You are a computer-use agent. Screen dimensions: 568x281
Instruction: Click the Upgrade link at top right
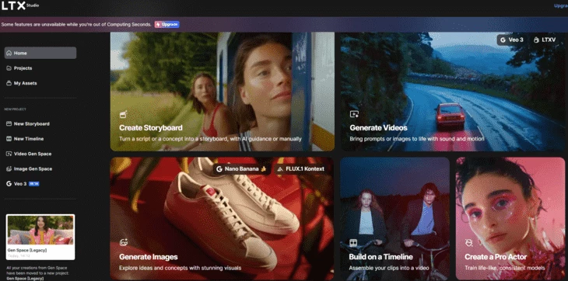(561, 5)
